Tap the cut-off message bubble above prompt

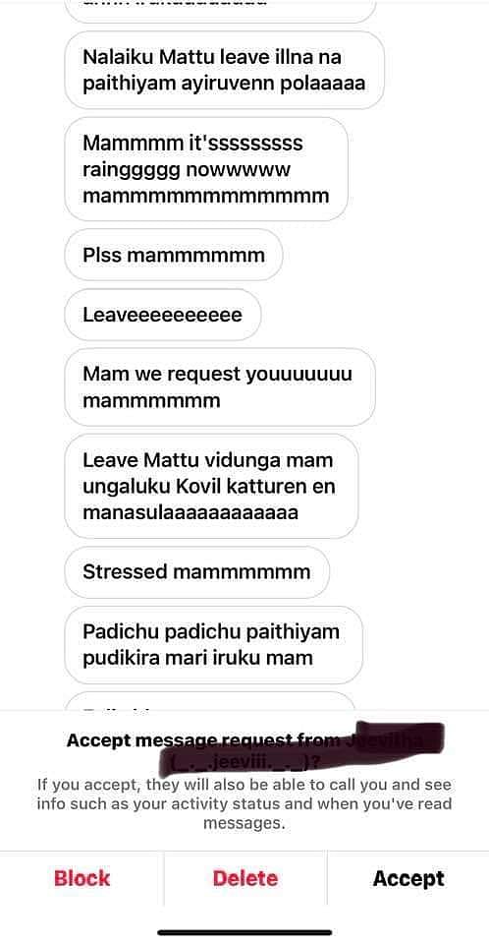tap(211, 701)
